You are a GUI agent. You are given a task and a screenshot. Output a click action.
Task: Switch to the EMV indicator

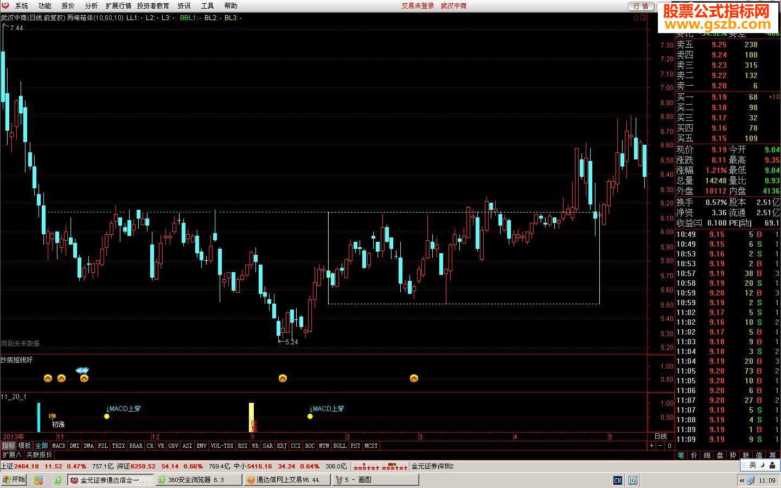202,446
